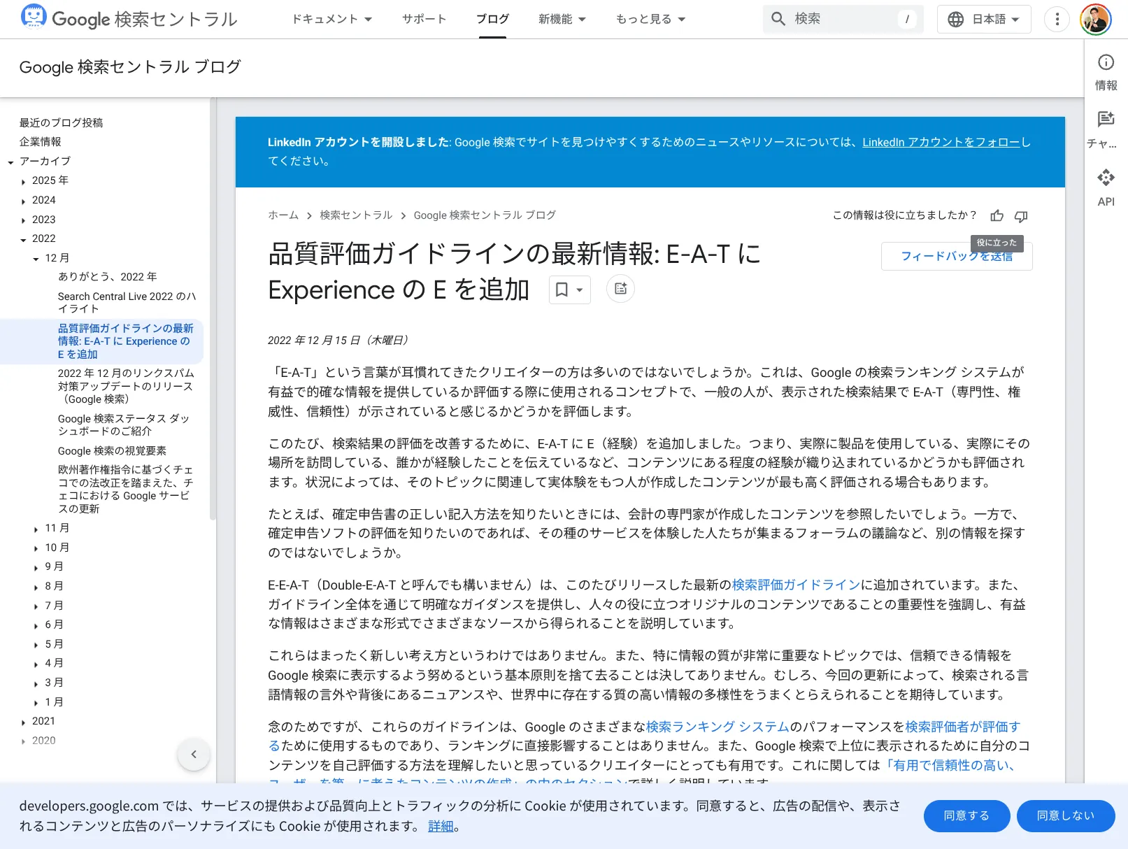The image size is (1128, 849).
Task: Click the ホーム breadcrumb
Action: pyautogui.click(x=283, y=215)
